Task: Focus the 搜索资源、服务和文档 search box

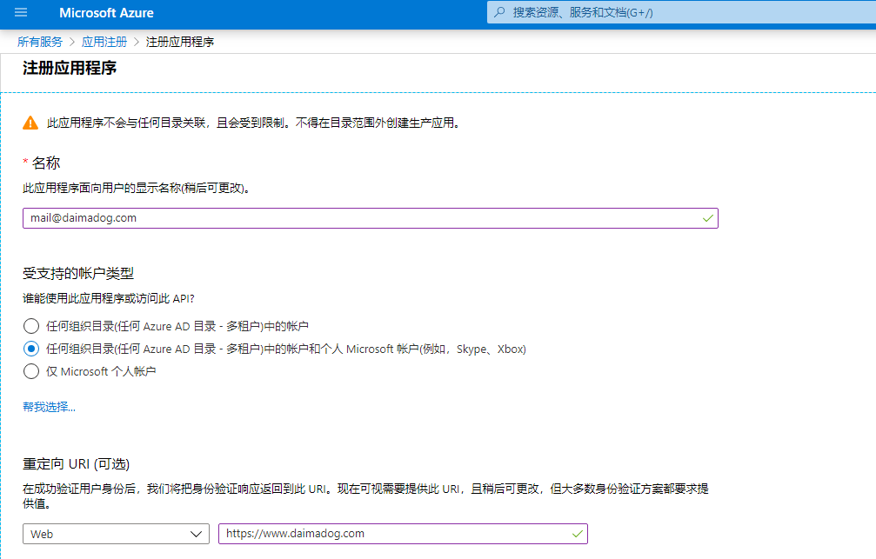Action: coord(679,13)
